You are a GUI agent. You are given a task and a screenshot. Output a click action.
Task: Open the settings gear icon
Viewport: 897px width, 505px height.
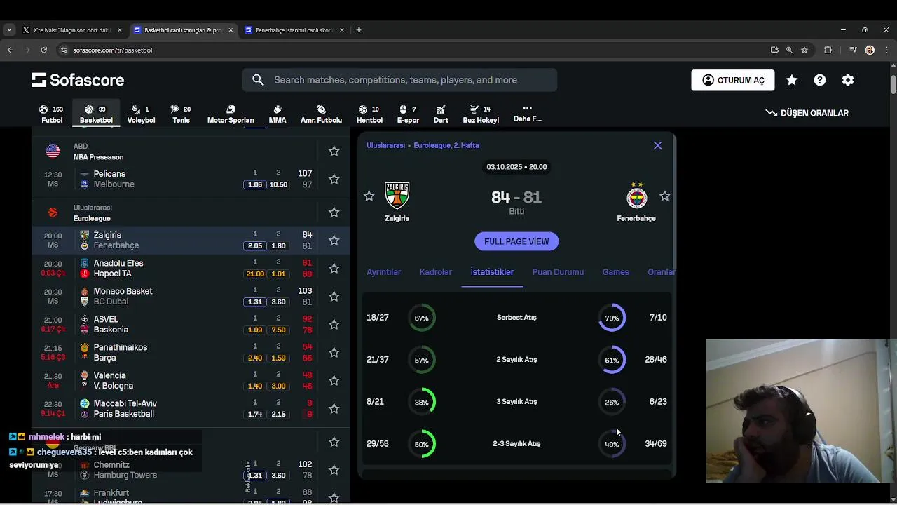tap(848, 80)
